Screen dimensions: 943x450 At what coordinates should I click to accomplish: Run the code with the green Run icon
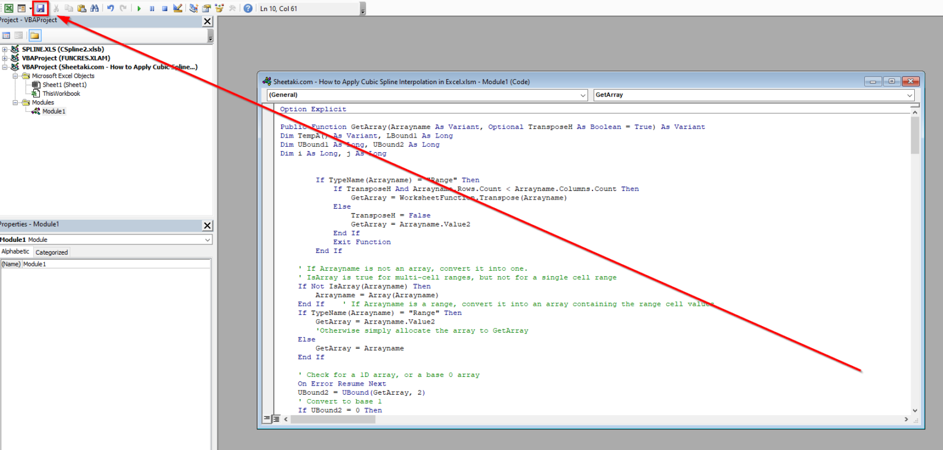139,8
